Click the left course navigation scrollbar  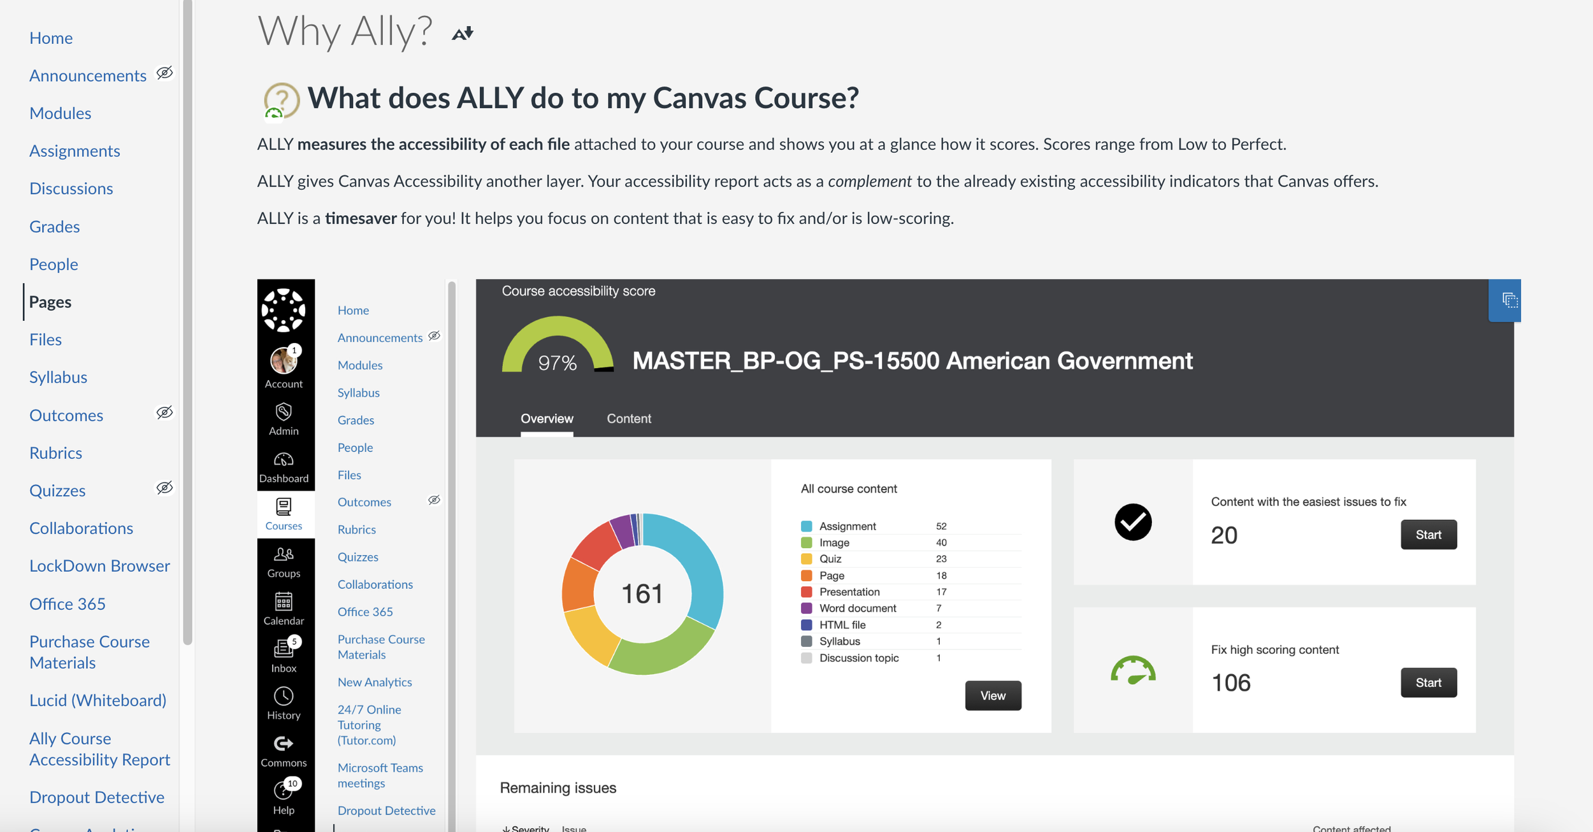tap(187, 318)
